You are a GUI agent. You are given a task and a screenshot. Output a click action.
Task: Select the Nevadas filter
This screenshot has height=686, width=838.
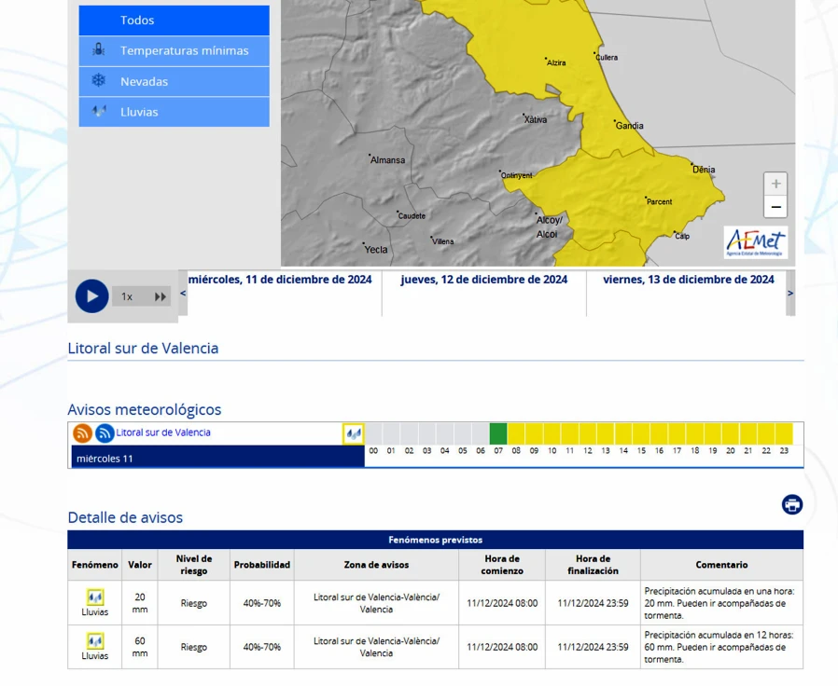[175, 82]
